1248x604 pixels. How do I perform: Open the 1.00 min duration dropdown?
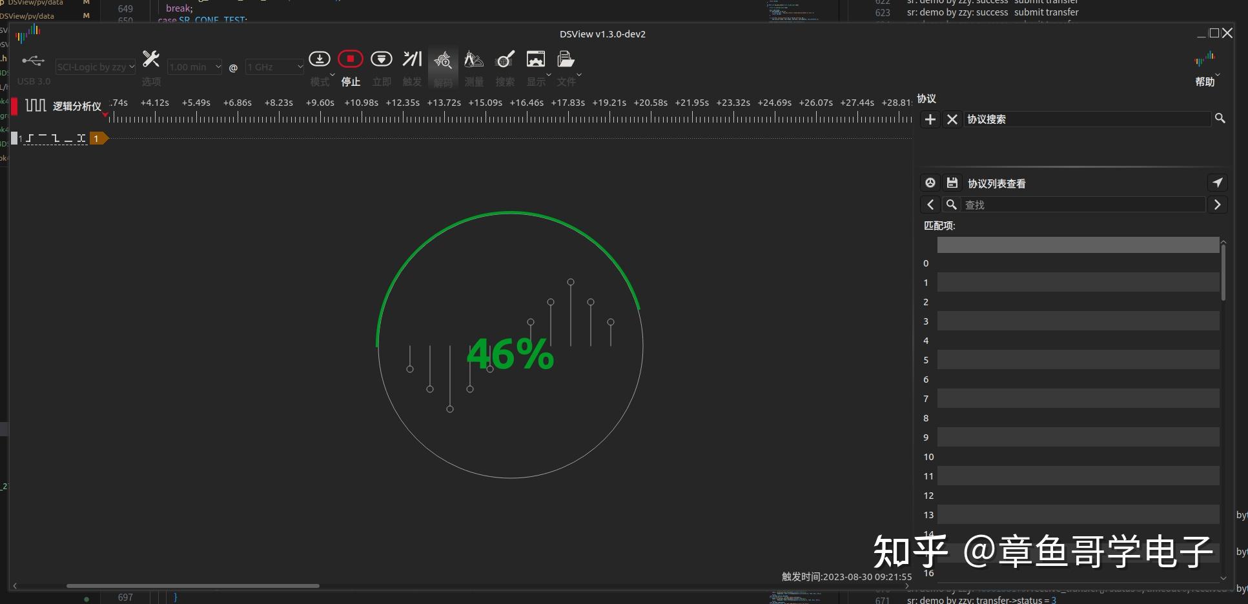point(194,66)
